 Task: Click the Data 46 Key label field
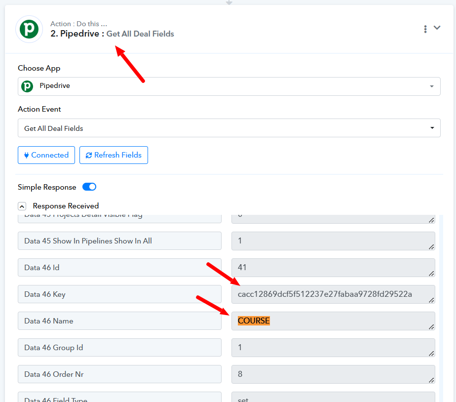(x=119, y=294)
